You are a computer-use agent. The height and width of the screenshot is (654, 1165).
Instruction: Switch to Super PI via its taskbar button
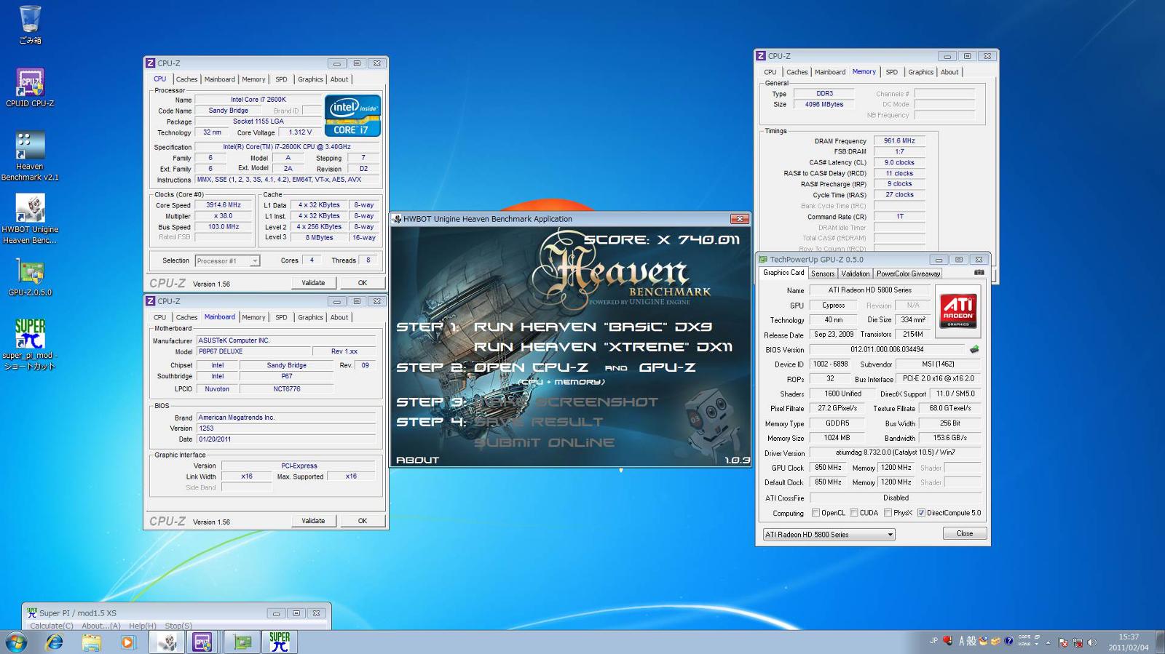coord(280,642)
